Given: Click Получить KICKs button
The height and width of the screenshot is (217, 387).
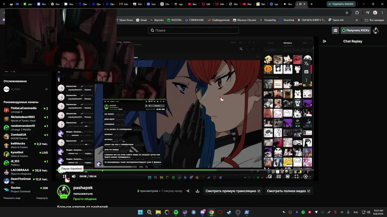Looking at the screenshot, I should [356, 30].
